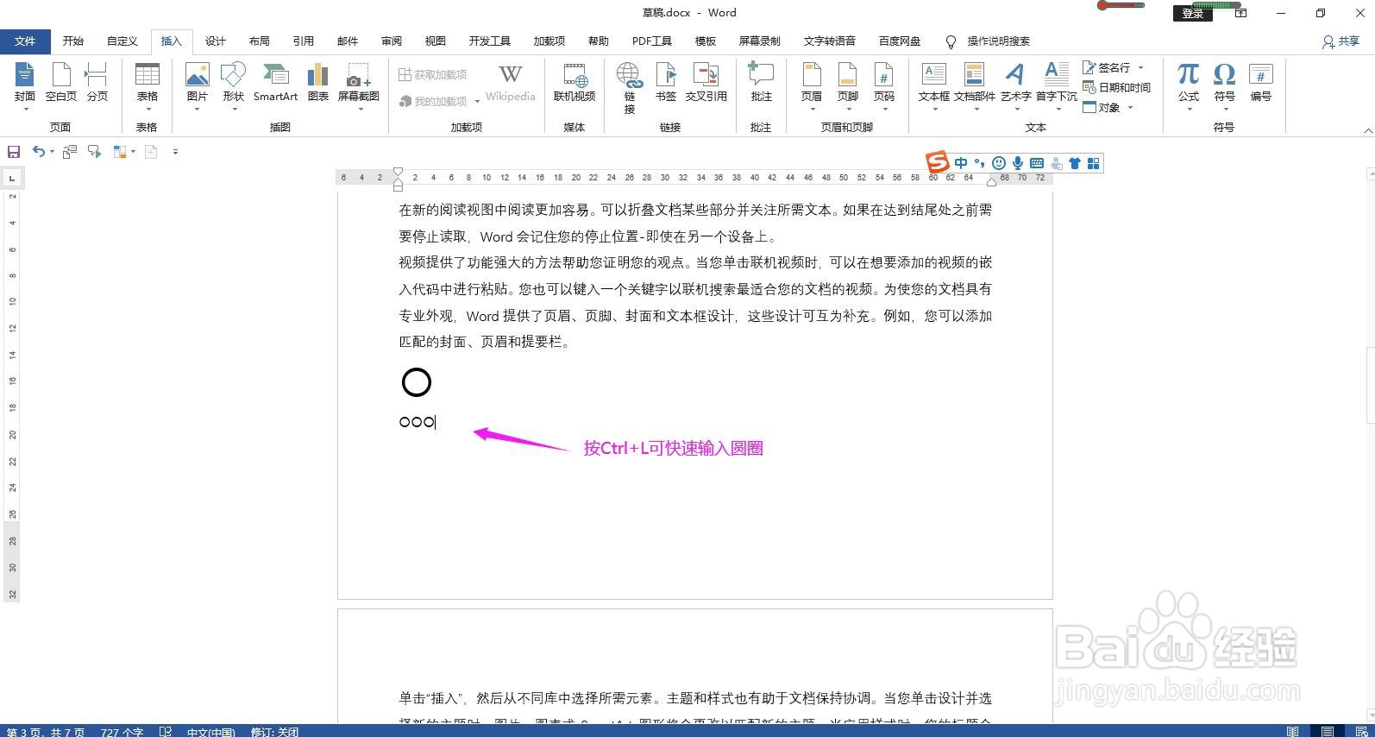The image size is (1375, 737).
Task: Open the File (文件) tab
Action: [25, 41]
